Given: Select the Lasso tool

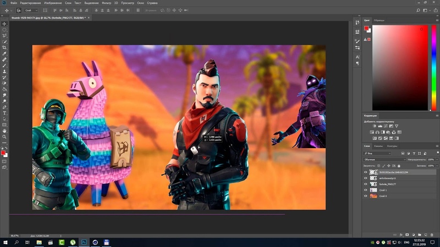Looking at the screenshot, I should (x=4, y=36).
